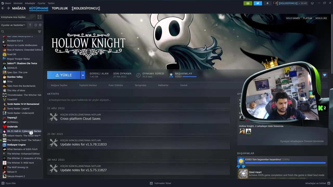
Task: Open notifications bell
Action: pyautogui.click(x=267, y=3)
